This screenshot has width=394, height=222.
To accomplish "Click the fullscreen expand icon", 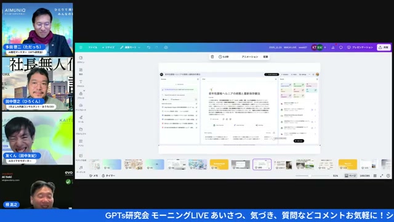I will coord(382,176).
